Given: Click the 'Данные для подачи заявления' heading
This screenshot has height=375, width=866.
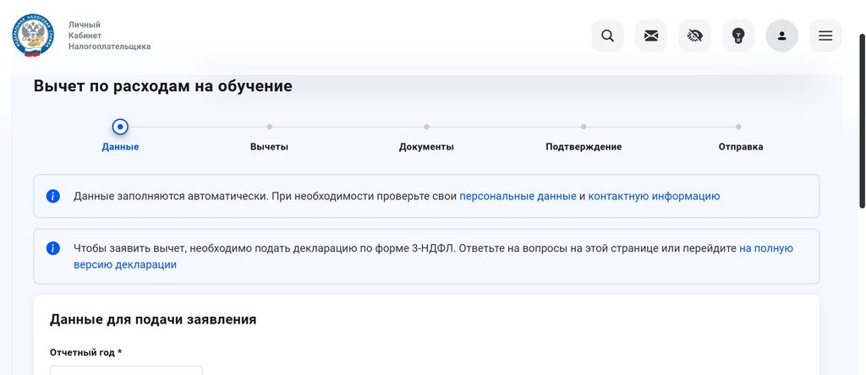Looking at the screenshot, I should pos(153,319).
